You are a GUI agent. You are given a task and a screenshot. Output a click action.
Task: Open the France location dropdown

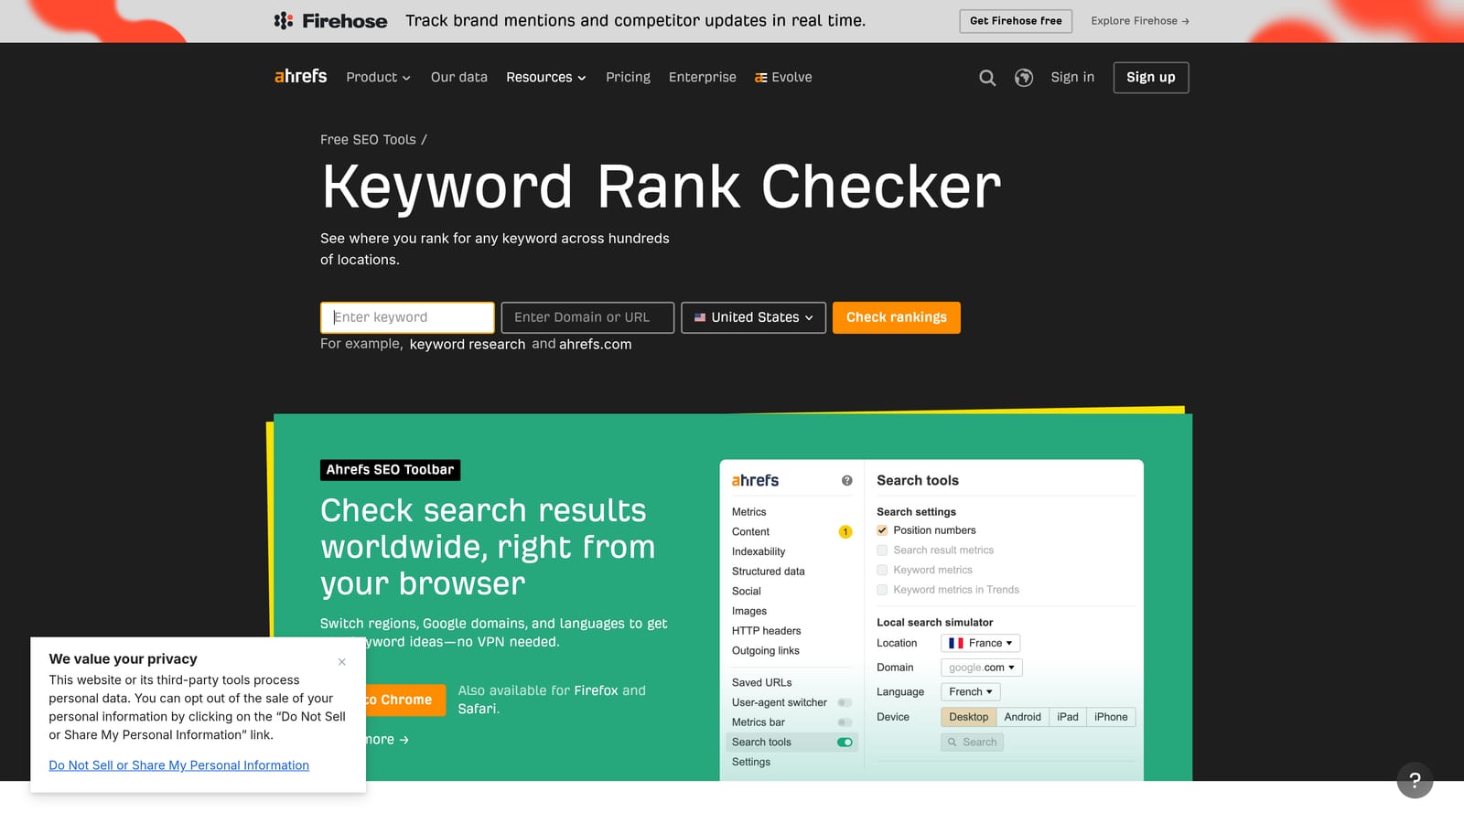pyautogui.click(x=981, y=643)
